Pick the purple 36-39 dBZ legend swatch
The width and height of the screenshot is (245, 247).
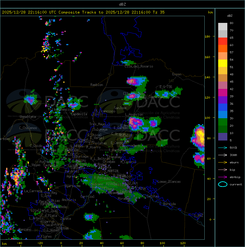[223, 100]
